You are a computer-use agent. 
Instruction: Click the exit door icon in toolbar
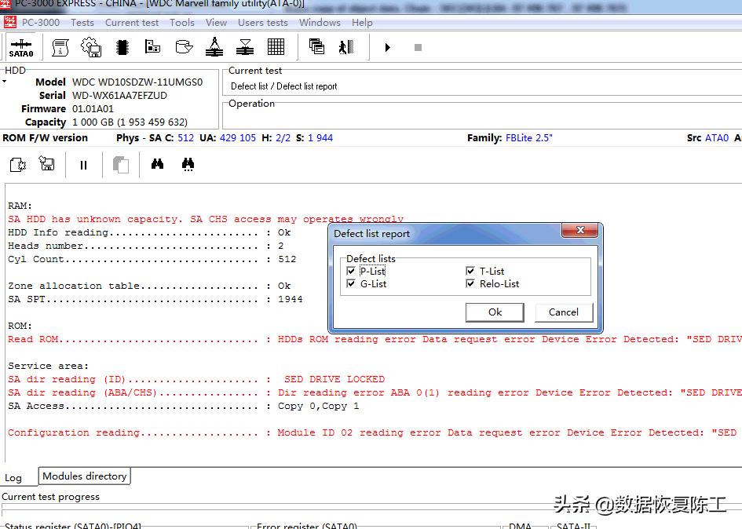tap(346, 47)
